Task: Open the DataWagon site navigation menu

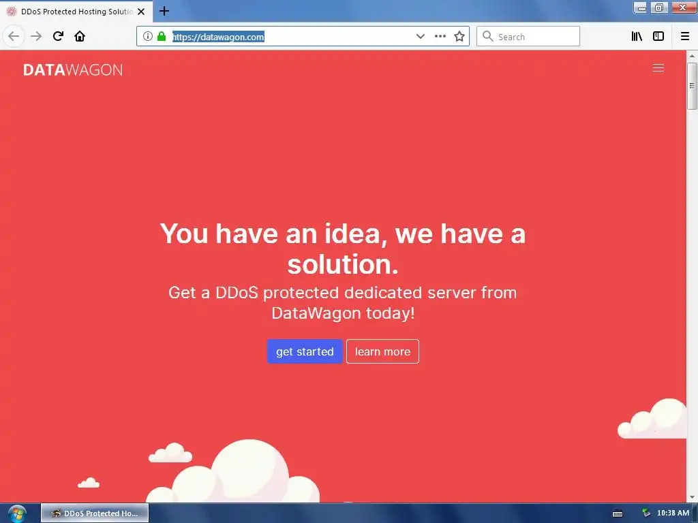Action: coord(658,68)
